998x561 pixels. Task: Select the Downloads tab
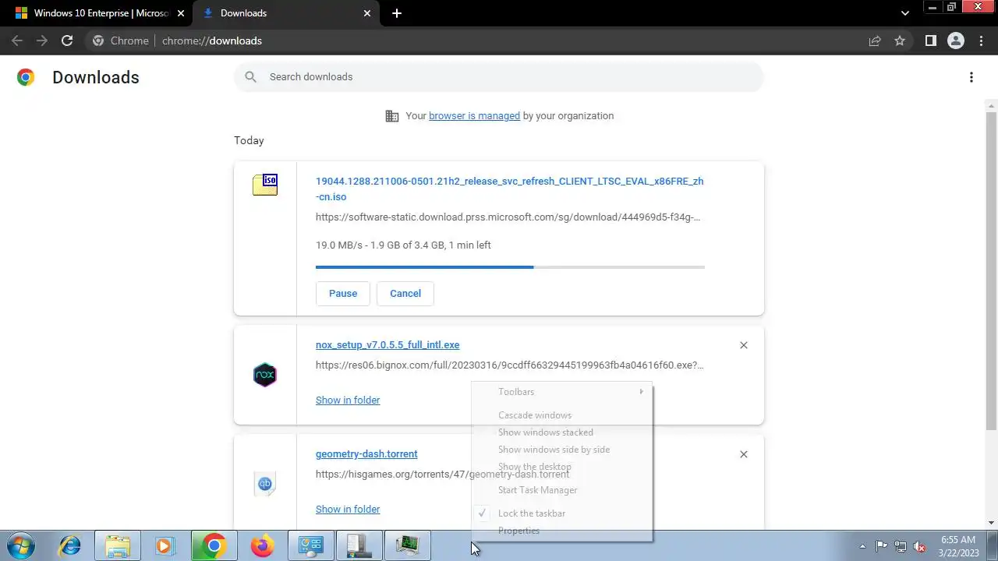[x=285, y=13]
